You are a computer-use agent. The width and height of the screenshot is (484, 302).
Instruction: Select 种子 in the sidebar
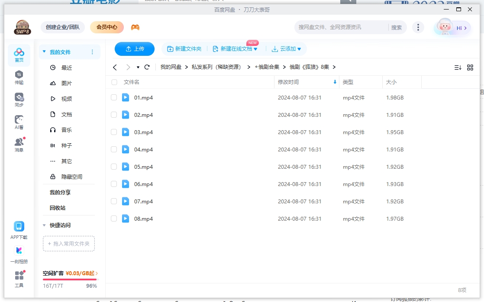tap(66, 146)
